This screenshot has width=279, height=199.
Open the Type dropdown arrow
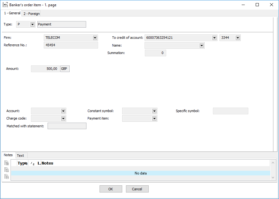[x=32, y=25]
